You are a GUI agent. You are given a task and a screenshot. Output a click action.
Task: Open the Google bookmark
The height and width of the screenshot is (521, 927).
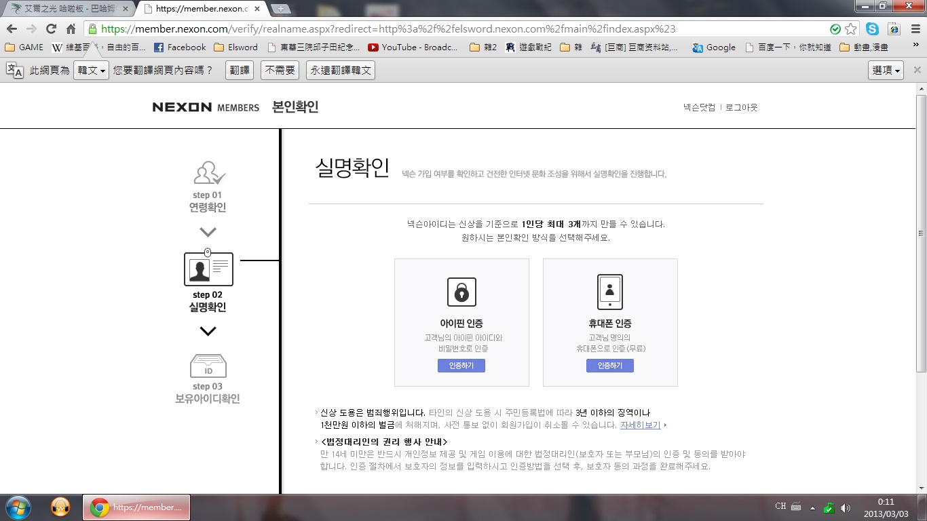click(x=714, y=47)
